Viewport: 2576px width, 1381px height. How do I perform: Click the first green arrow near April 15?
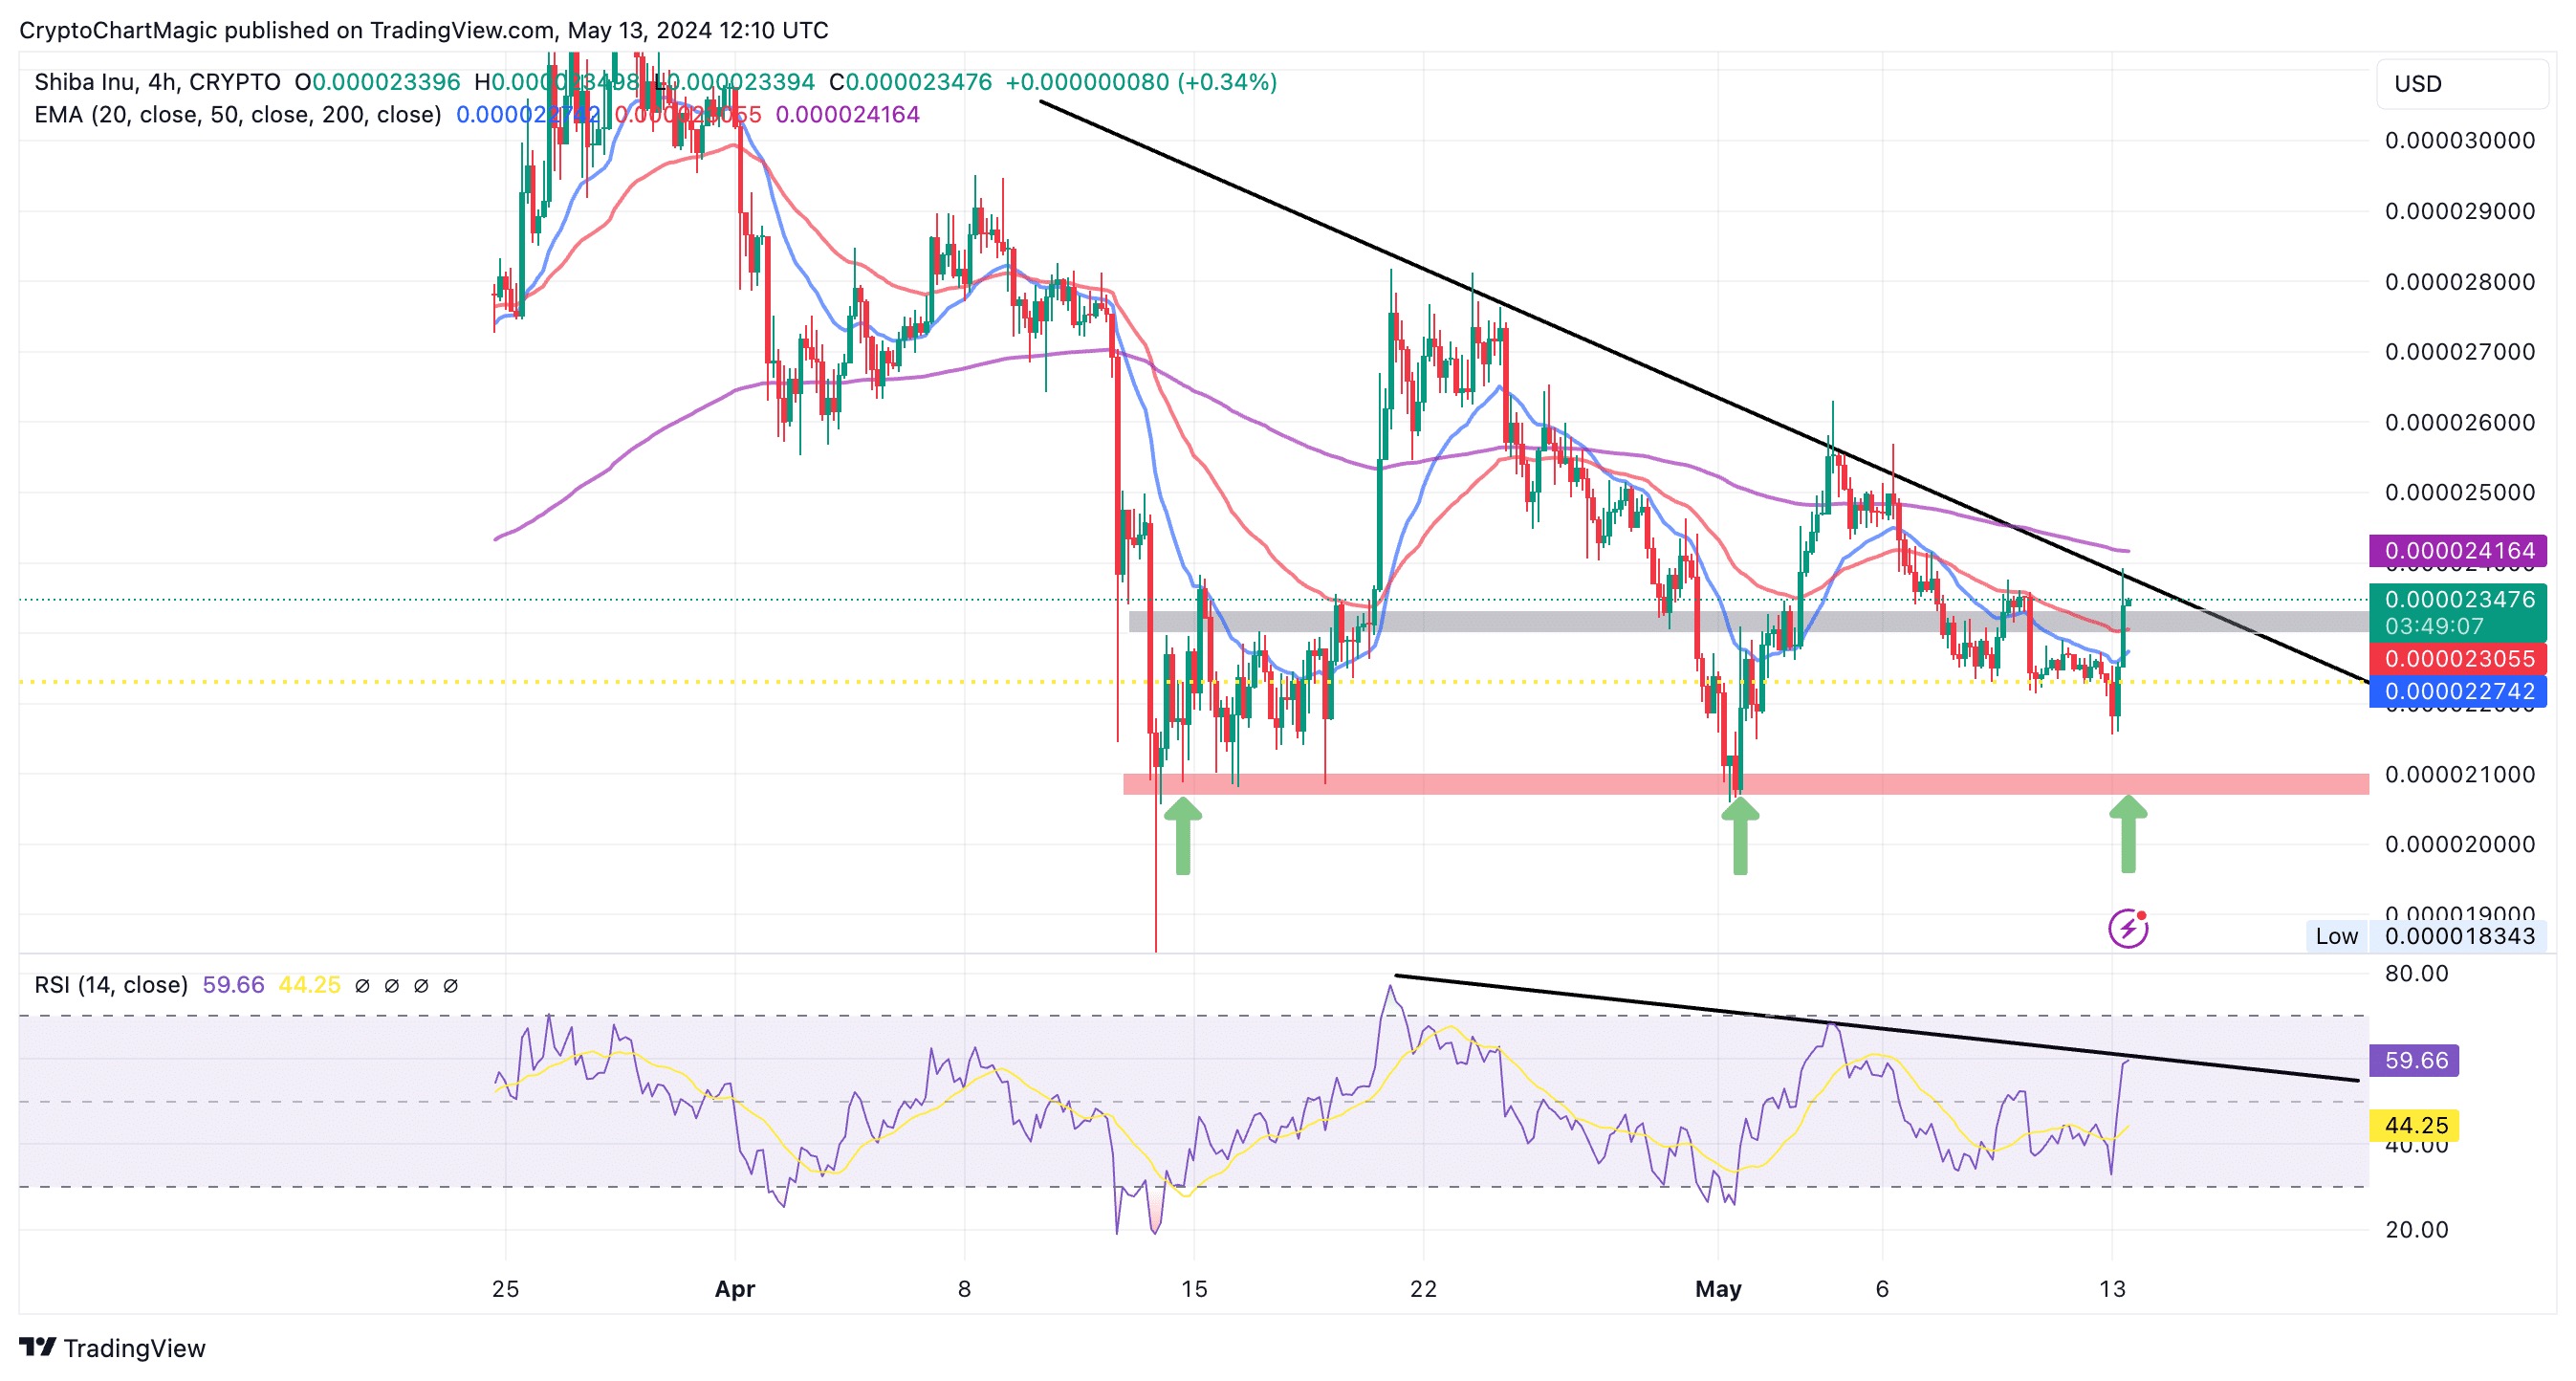point(1183,835)
